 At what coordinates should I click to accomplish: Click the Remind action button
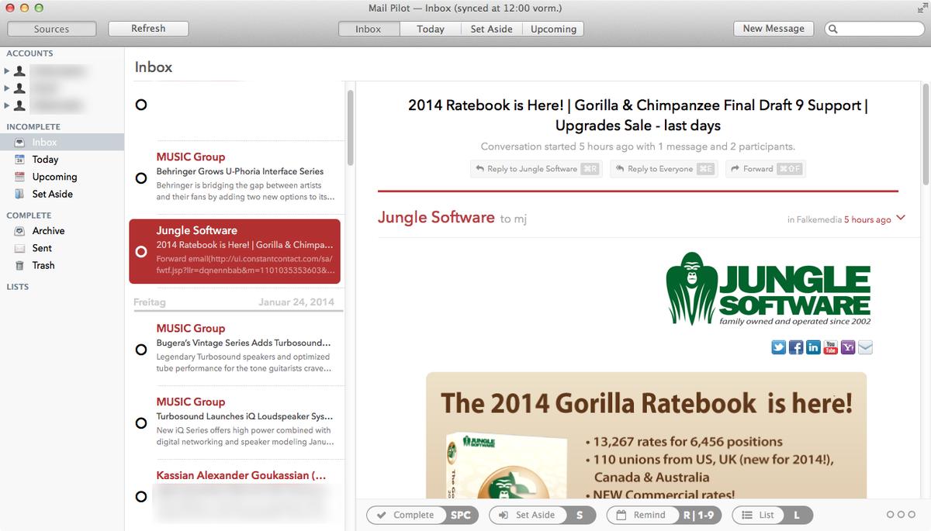coord(664,515)
